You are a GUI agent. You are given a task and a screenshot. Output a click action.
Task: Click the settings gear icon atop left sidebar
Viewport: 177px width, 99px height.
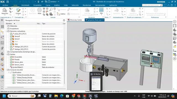tap(2, 20)
